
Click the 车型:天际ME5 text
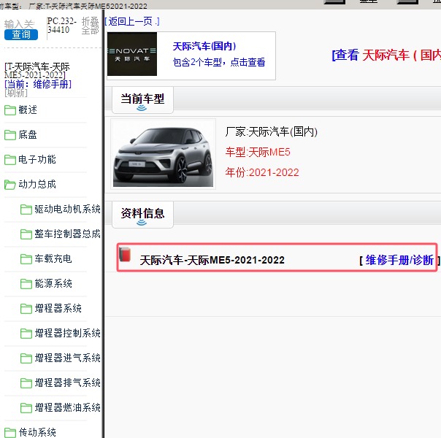258,152
